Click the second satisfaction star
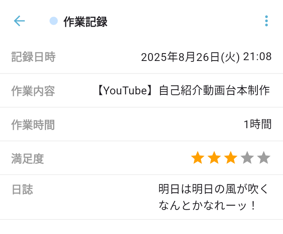Screen dimensions: 283x234 214,158
